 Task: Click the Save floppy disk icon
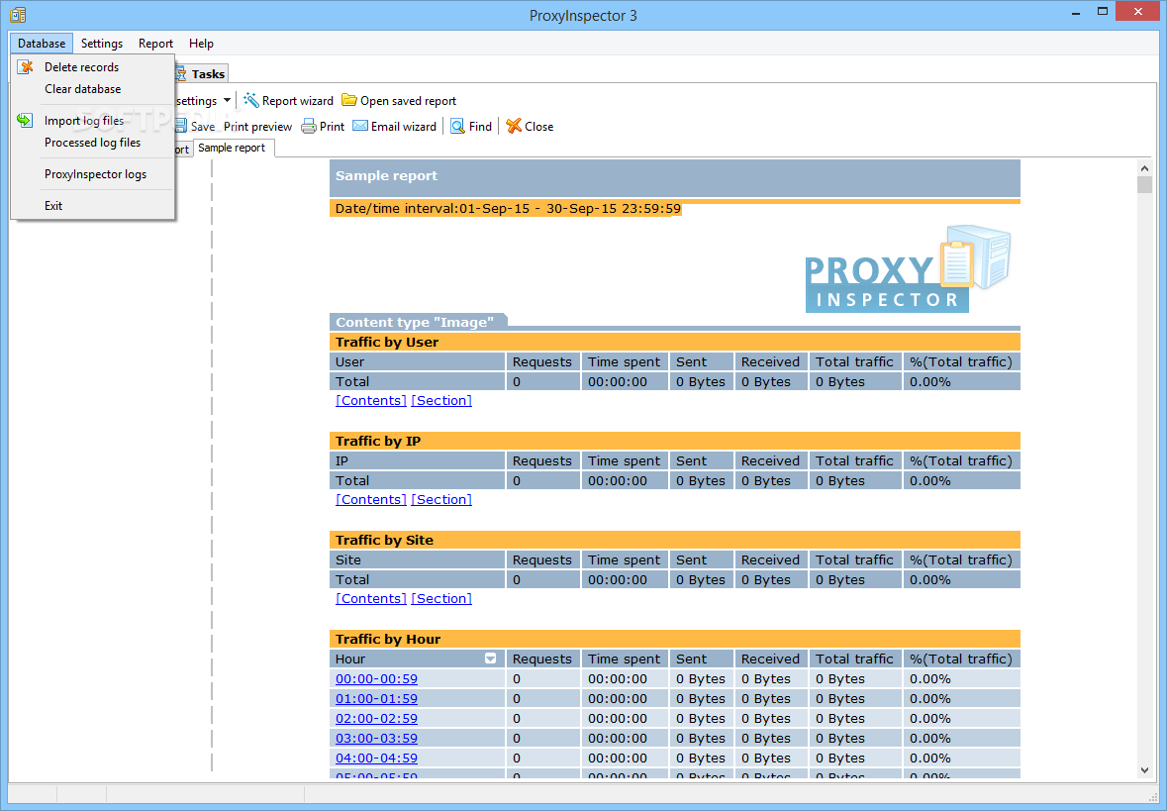pyautogui.click(x=181, y=127)
